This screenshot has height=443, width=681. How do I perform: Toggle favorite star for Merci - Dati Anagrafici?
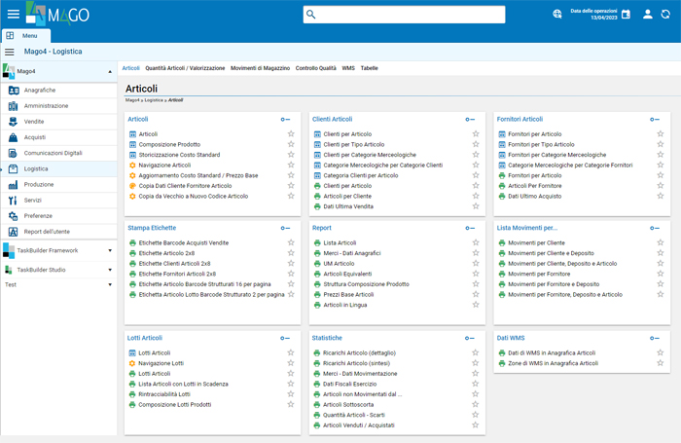[x=476, y=253]
